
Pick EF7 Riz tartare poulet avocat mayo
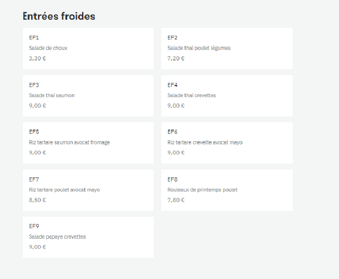point(88,190)
